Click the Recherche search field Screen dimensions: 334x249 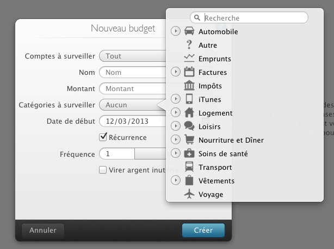253,18
